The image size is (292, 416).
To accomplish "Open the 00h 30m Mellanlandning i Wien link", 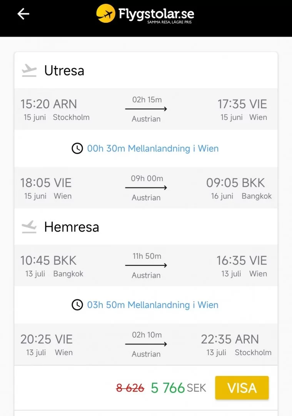I will 153,149.
